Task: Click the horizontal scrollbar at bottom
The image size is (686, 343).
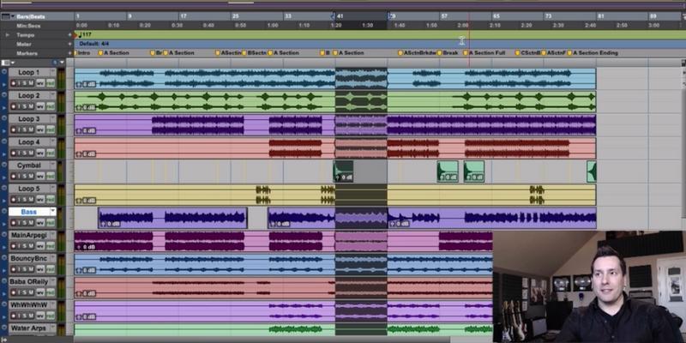Action: click(262, 340)
